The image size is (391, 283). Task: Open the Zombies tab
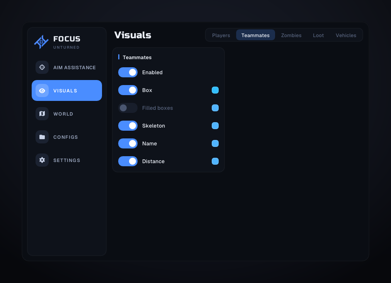(291, 35)
